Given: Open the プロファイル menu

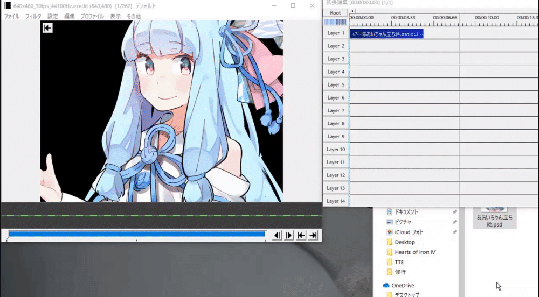Looking at the screenshot, I should [x=92, y=16].
